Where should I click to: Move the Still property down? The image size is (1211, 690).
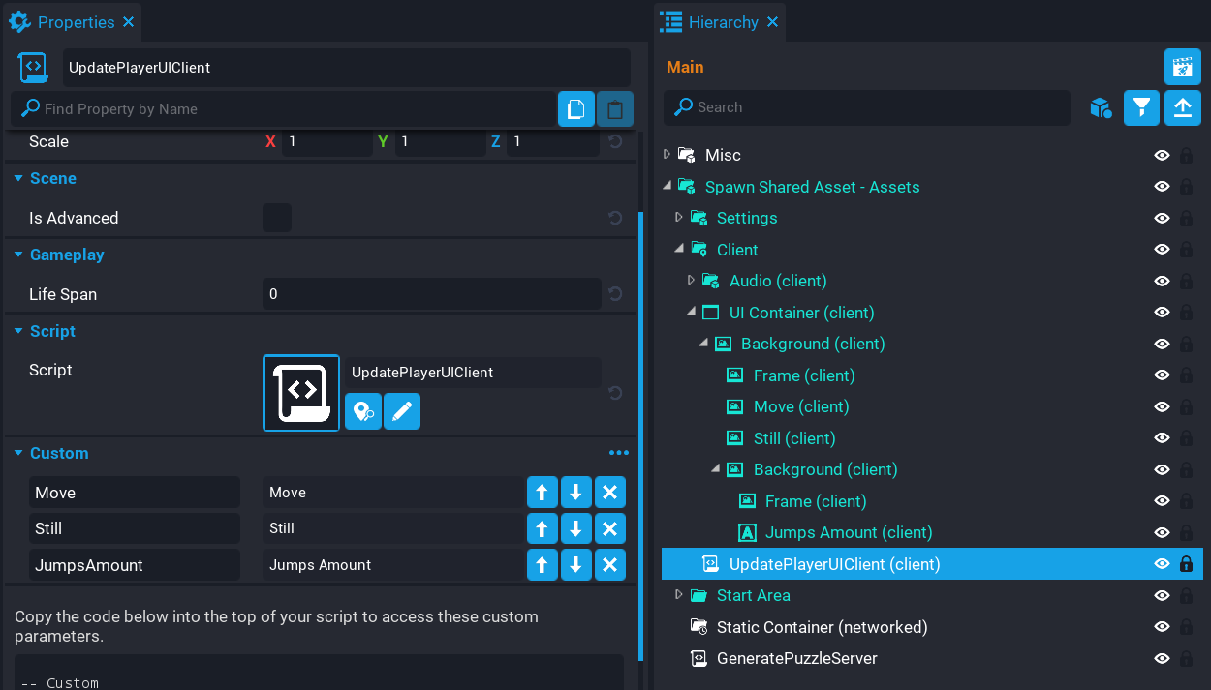point(575,528)
